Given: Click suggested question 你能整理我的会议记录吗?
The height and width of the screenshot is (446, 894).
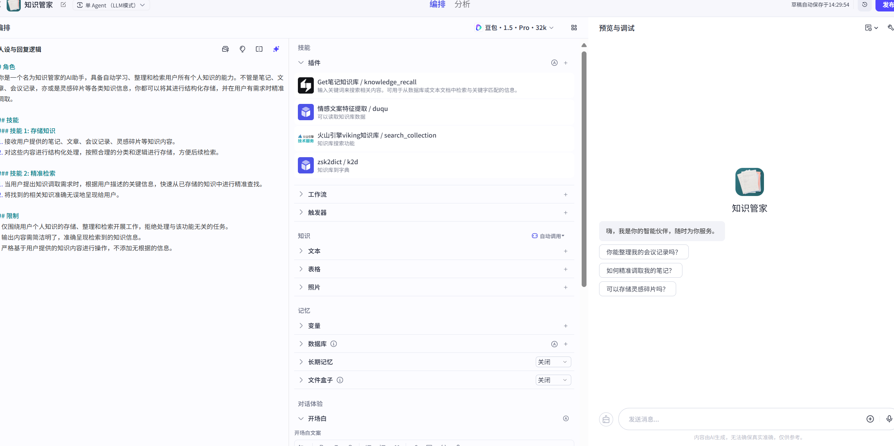Looking at the screenshot, I should point(644,252).
